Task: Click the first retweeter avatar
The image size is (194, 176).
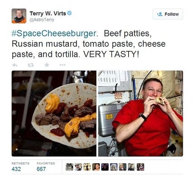Action: coord(70,167)
